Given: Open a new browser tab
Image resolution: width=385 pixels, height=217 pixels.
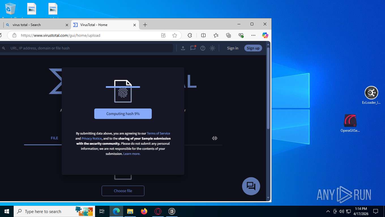Looking at the screenshot, I should [x=145, y=25].
